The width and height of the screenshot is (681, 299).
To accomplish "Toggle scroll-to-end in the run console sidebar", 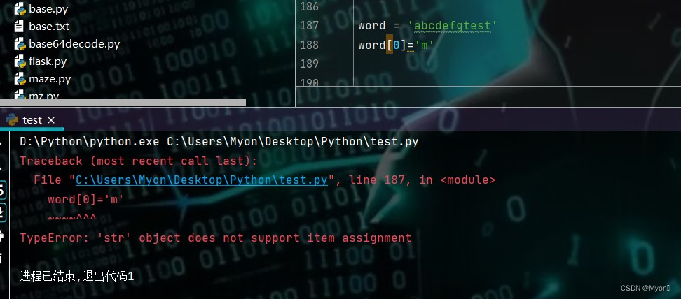I will (x=2, y=213).
